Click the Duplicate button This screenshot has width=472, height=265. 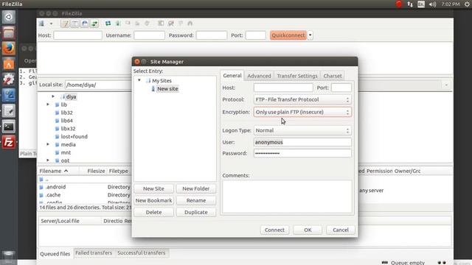point(196,212)
